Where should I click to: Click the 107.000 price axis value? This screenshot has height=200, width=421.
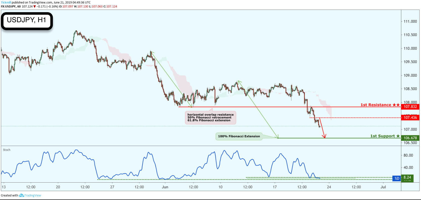410,130
